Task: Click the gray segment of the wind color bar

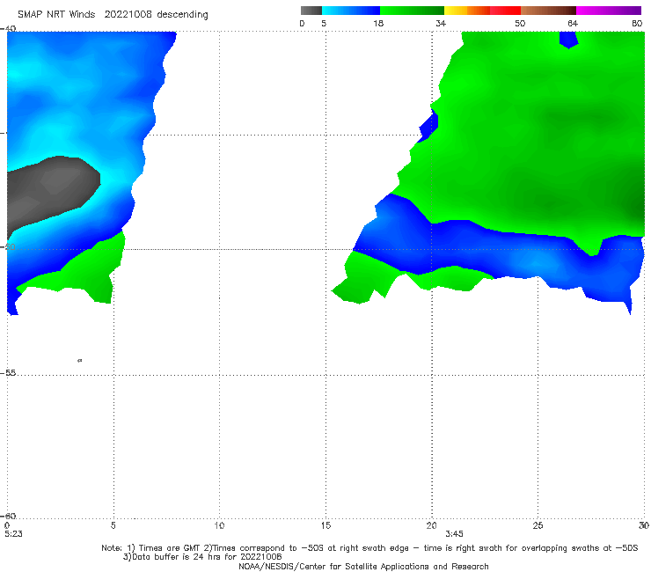Action: (x=311, y=11)
